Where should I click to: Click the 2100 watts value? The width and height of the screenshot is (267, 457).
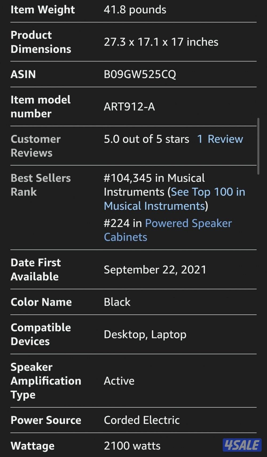pyautogui.click(x=132, y=446)
